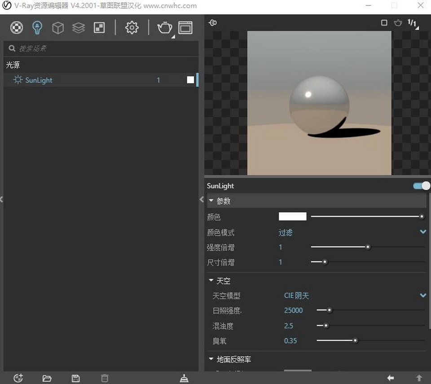Open the Textures category checker icon
431x384 pixels.
99,28
